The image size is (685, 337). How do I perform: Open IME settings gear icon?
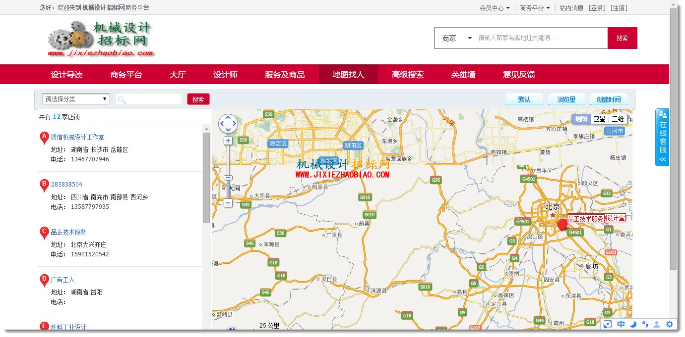(x=670, y=325)
